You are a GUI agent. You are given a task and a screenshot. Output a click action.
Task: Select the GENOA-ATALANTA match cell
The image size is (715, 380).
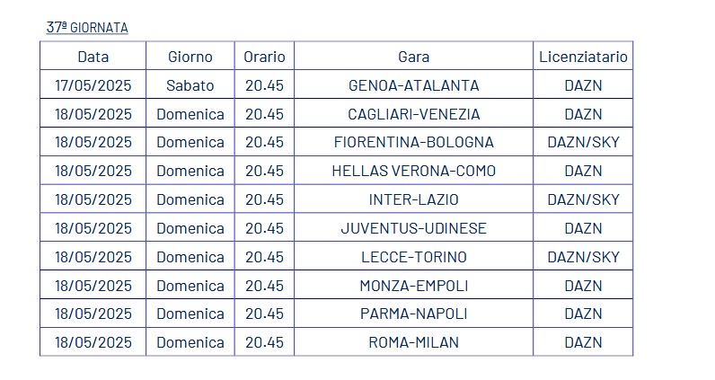point(413,85)
